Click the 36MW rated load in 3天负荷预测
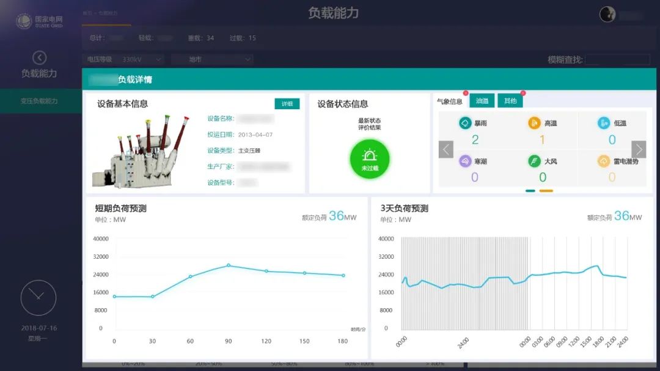 tap(628, 216)
